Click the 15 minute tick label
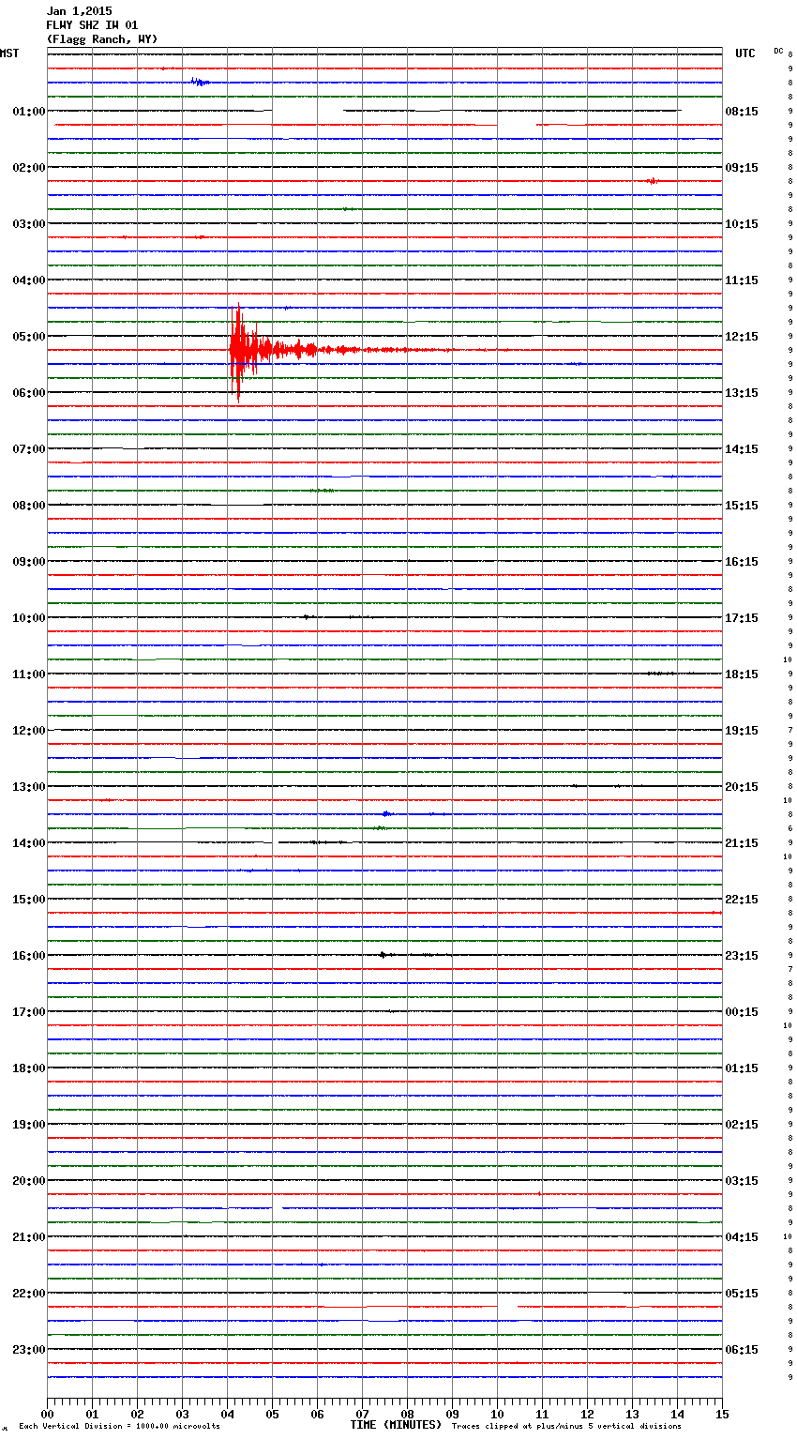Viewport: 797px width, 1439px height. point(722,1414)
